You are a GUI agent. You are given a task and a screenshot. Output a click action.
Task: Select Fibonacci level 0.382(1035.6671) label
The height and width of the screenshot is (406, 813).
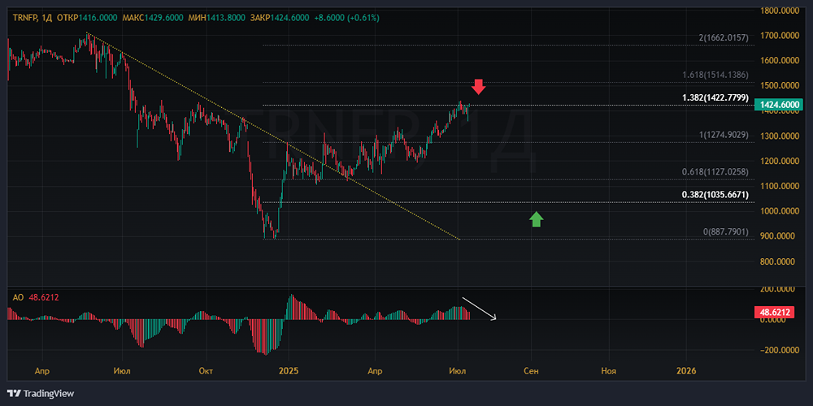715,195
